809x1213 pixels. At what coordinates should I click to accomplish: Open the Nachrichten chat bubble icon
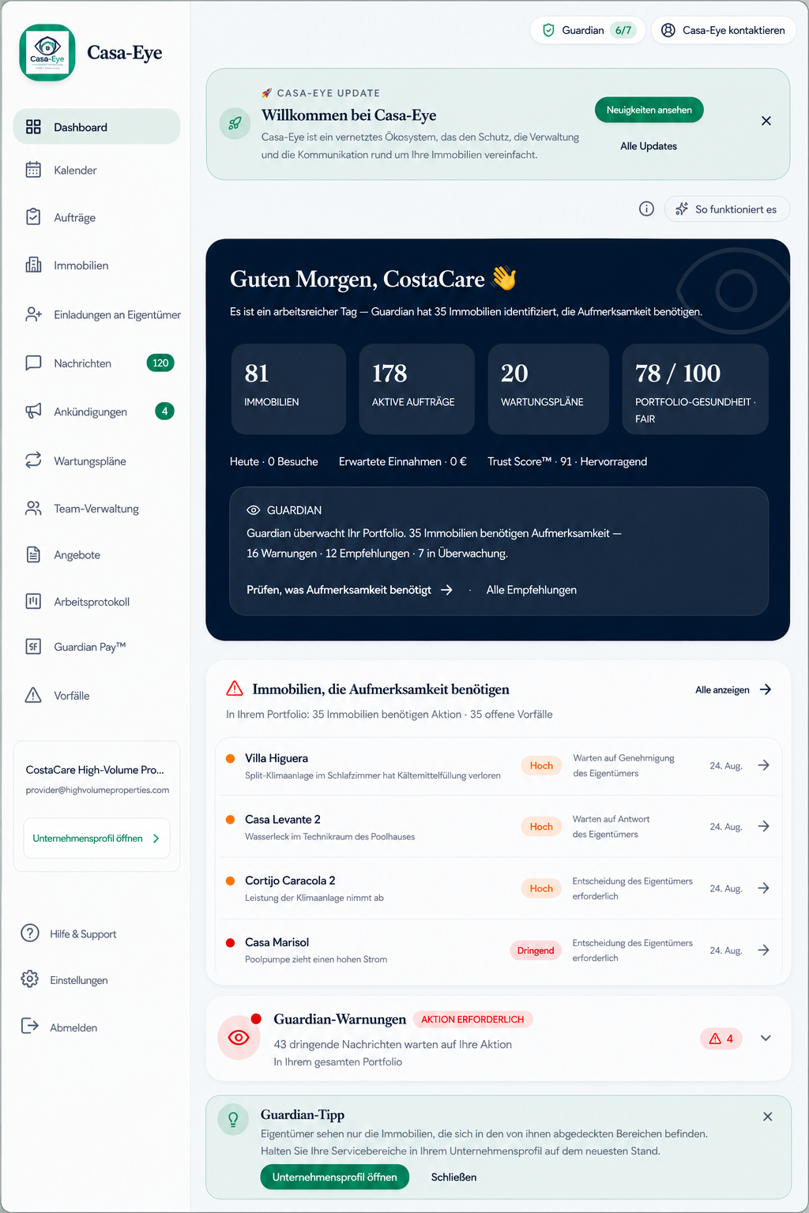[x=33, y=363]
